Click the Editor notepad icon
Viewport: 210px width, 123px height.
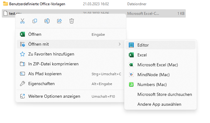point(131,45)
